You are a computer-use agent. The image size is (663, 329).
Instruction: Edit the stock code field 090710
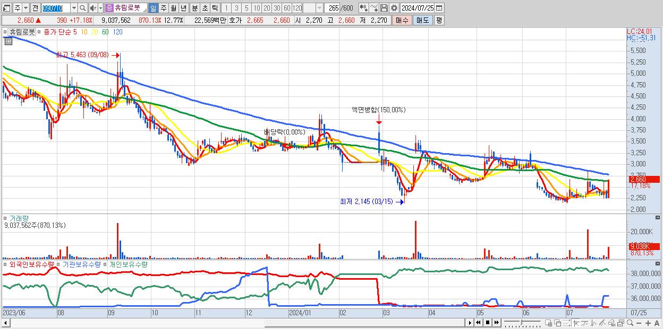(55, 8)
